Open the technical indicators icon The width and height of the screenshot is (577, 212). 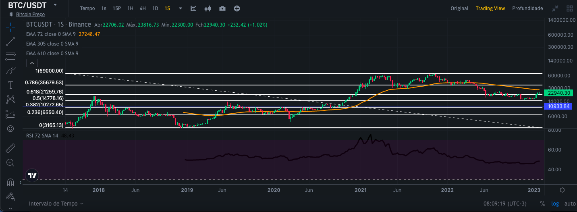click(x=193, y=8)
